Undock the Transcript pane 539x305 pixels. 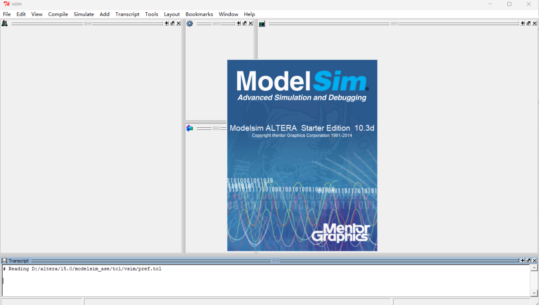coord(528,260)
